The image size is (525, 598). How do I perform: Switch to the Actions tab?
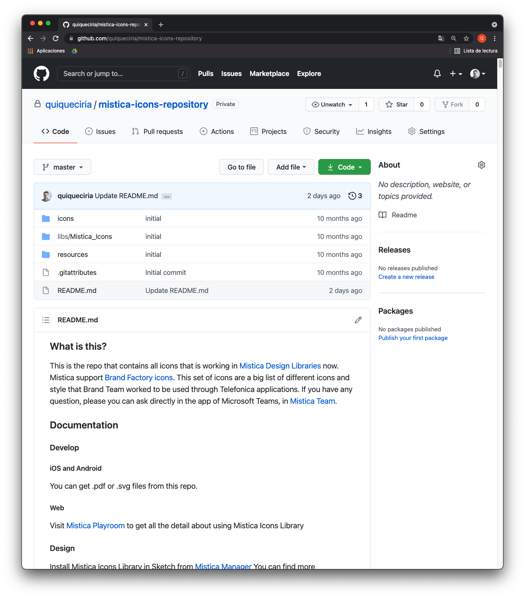(217, 132)
